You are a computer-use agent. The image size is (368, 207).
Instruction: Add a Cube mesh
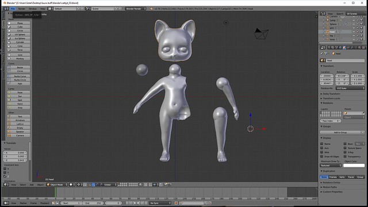(x=18, y=27)
